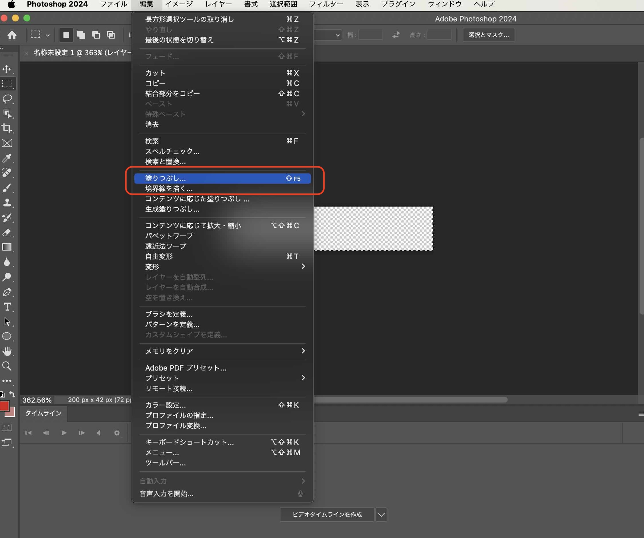The height and width of the screenshot is (538, 644).
Task: Click the 選択とマスク... button
Action: (x=489, y=35)
